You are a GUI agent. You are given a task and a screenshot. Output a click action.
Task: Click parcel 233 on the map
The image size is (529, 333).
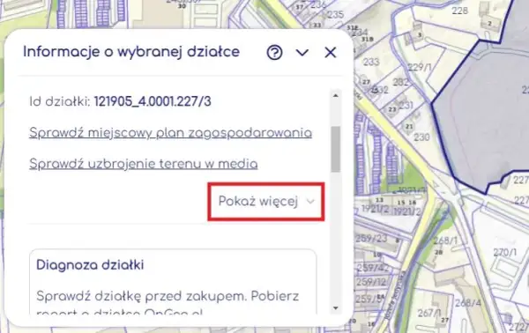click(371, 62)
